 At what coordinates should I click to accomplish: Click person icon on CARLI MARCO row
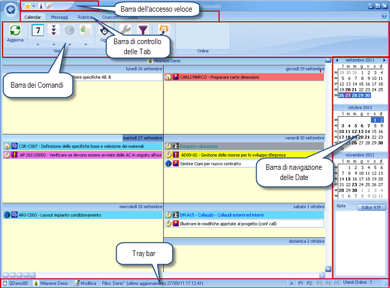[x=175, y=77]
